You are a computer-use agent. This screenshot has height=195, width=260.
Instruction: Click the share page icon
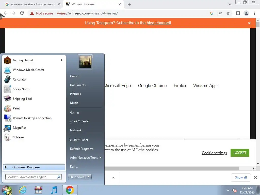pyautogui.click(x=220, y=13)
